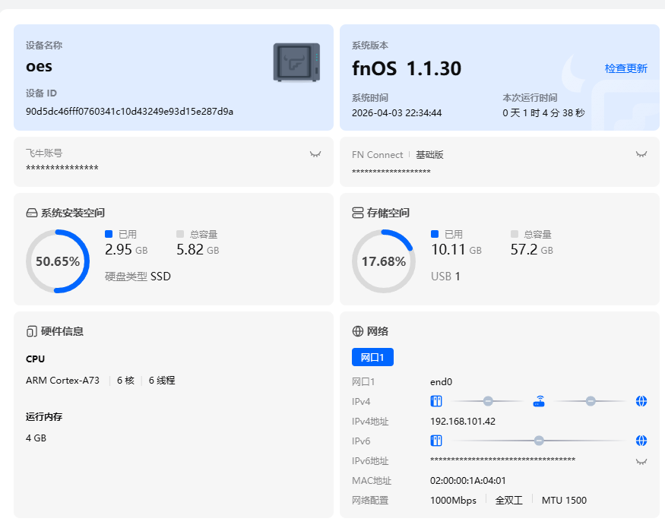Click blue 已用 legend swatch in 存储空间
Viewport: 665px width, 531px height.
coord(434,234)
